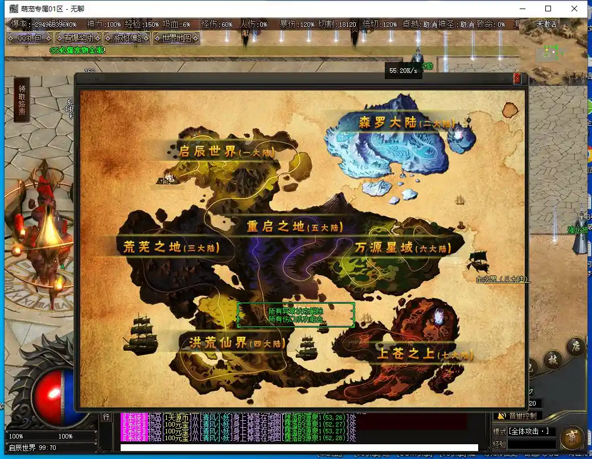Open the 首爆奖励 button
This screenshot has width=592, height=459.
coord(78,38)
